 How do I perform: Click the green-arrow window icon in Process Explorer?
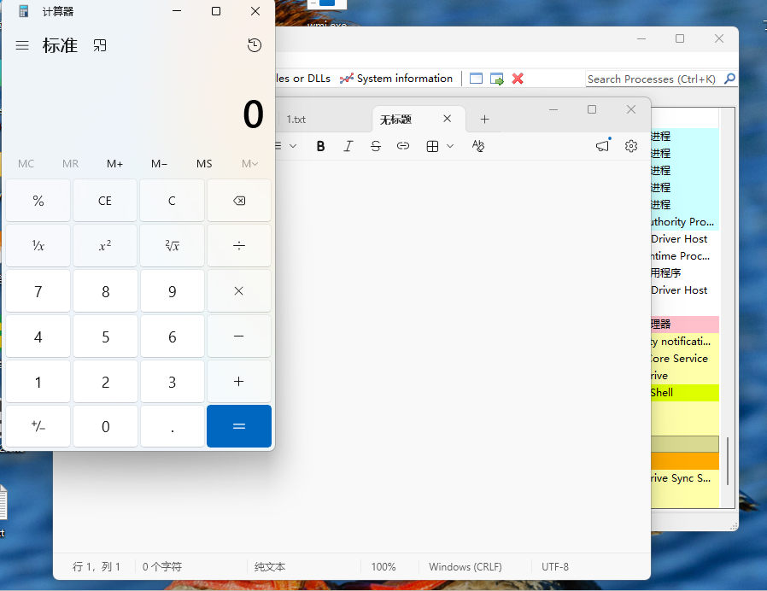497,79
